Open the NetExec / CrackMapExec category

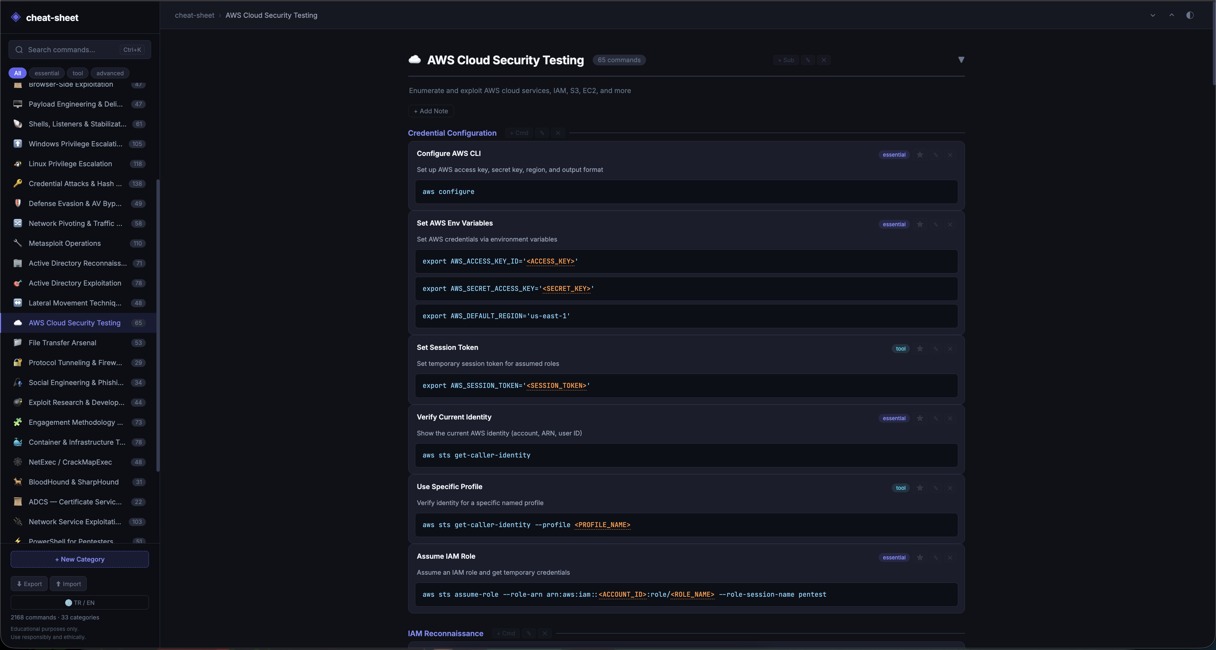pyautogui.click(x=78, y=462)
